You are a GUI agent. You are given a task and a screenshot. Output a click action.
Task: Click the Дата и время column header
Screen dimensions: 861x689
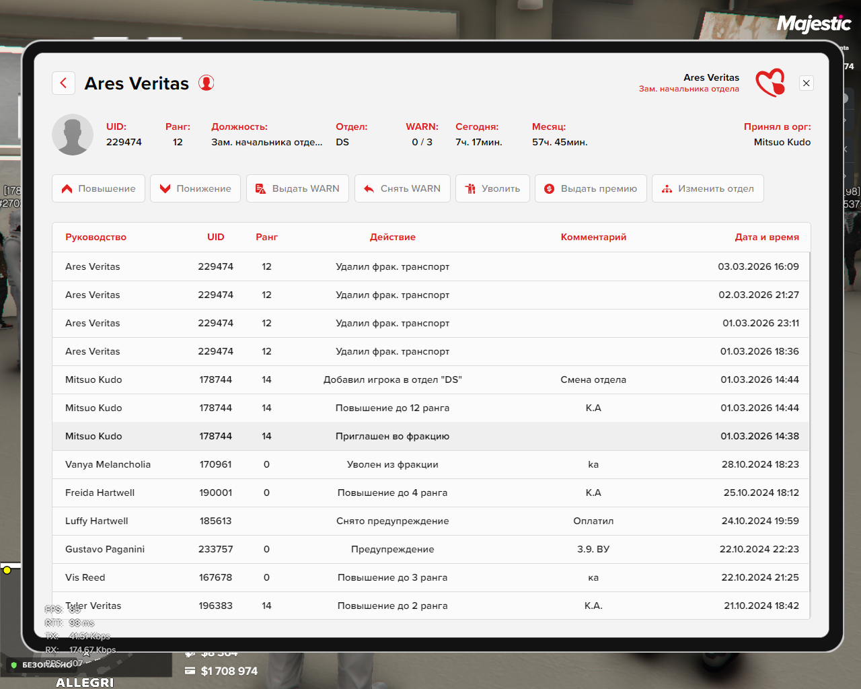coord(767,237)
